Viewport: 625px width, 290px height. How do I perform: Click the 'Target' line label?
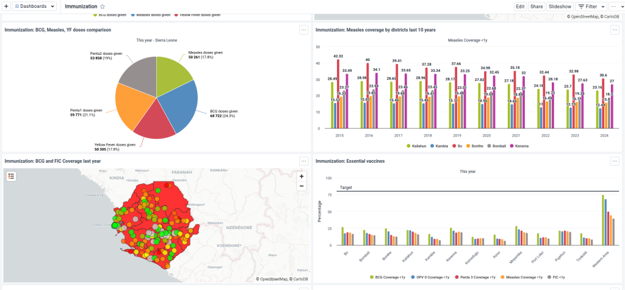(x=346, y=188)
